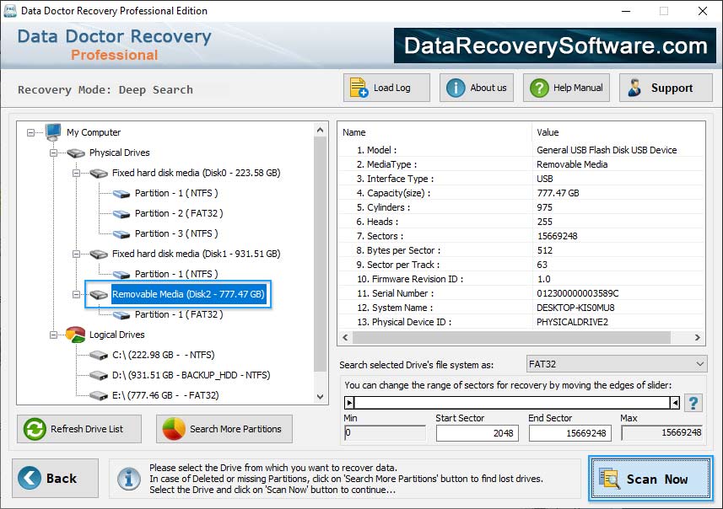Click the Support person icon
Screen dimensions: 723x509
(x=634, y=87)
